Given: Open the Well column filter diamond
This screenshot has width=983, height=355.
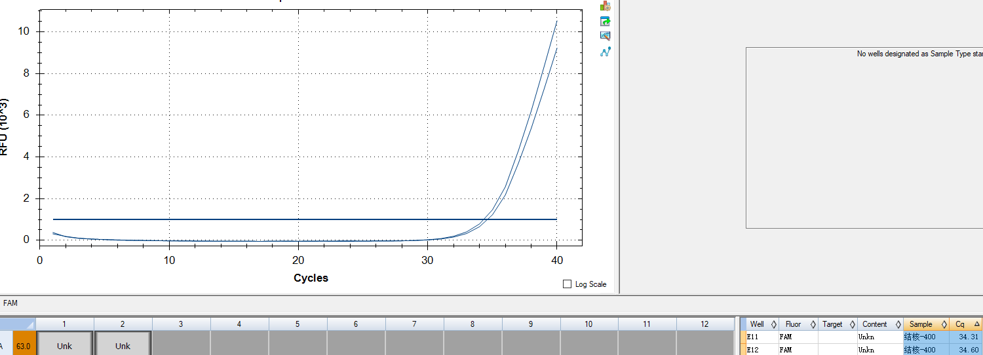Looking at the screenshot, I should click(x=773, y=324).
